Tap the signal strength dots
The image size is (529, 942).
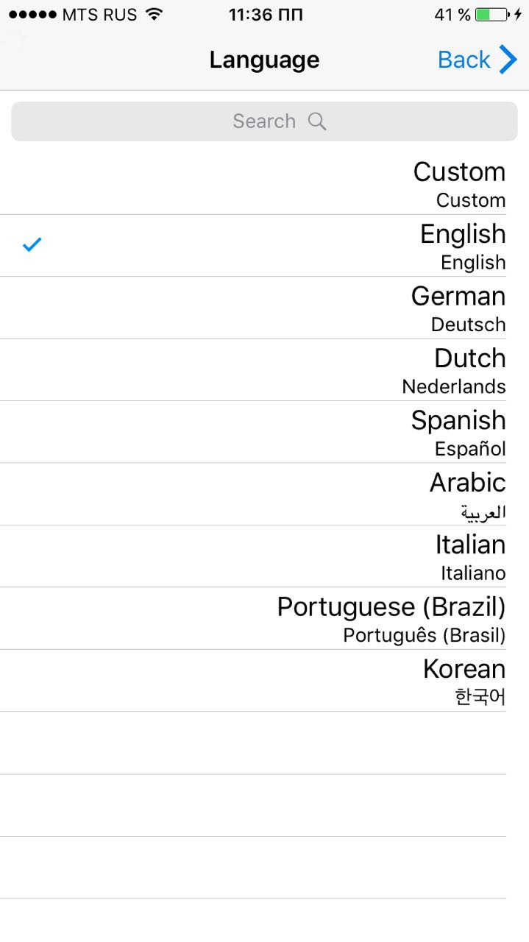32,15
